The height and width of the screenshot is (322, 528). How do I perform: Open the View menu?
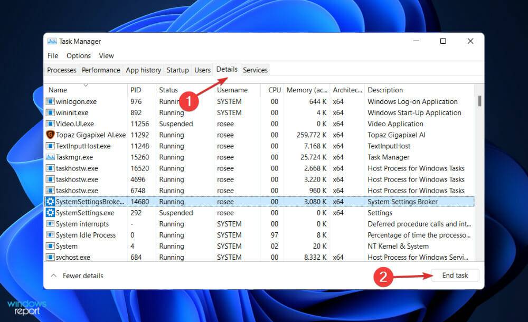pyautogui.click(x=106, y=55)
